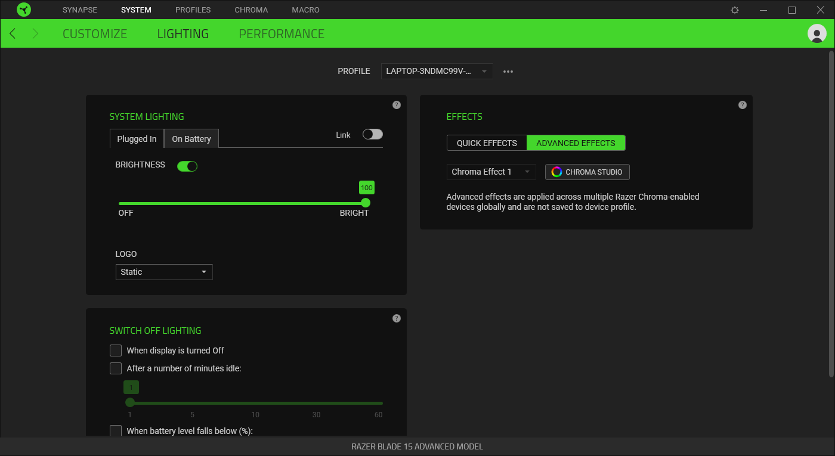The width and height of the screenshot is (835, 456).
Task: Open the Profiles tab
Action: click(193, 10)
